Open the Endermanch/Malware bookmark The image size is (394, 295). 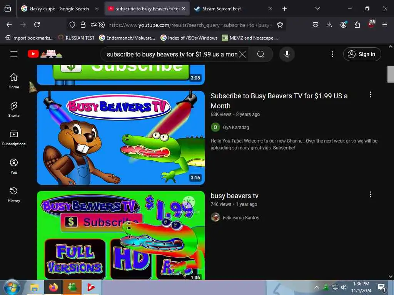coord(127,38)
